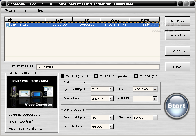
Task: Click the 00:00:00 start time cell
Action: (x=59, y=25)
